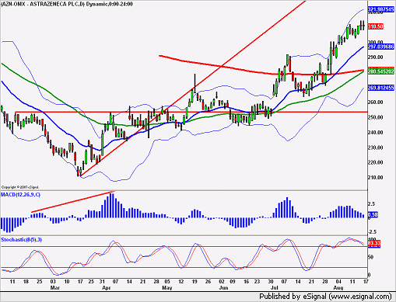Select the 02 date tick label
Screen dimensions: 396x302
(222, 282)
